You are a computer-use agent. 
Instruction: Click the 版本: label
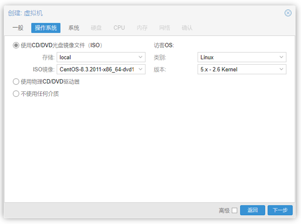pyautogui.click(x=160, y=70)
